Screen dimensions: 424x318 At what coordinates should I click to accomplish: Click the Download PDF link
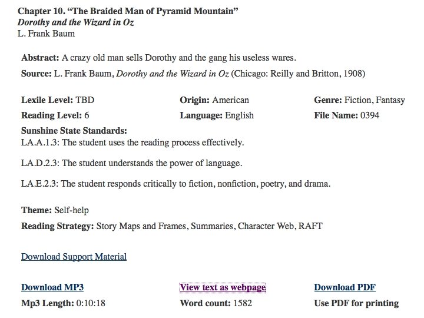(x=344, y=287)
